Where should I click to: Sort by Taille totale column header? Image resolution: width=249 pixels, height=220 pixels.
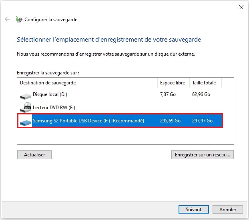[x=205, y=83]
